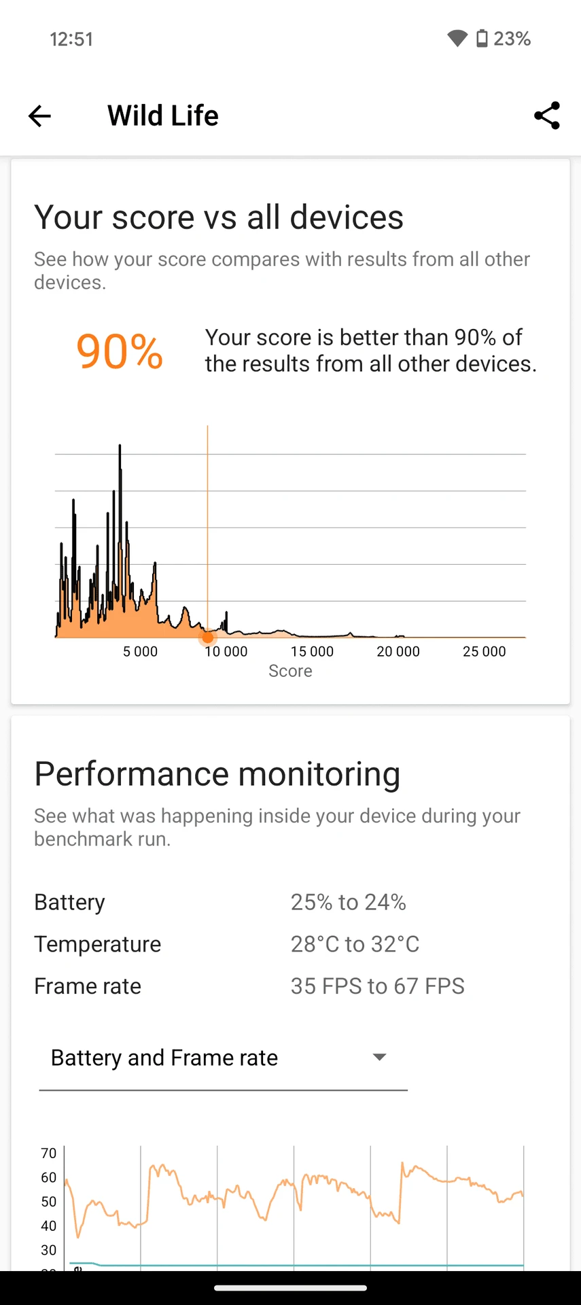Screen dimensions: 581x1305
Task: Open the share icon in header
Action: tap(547, 116)
